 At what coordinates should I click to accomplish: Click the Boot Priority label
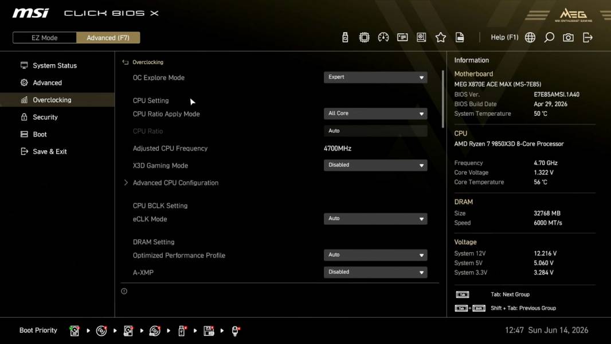(38, 330)
